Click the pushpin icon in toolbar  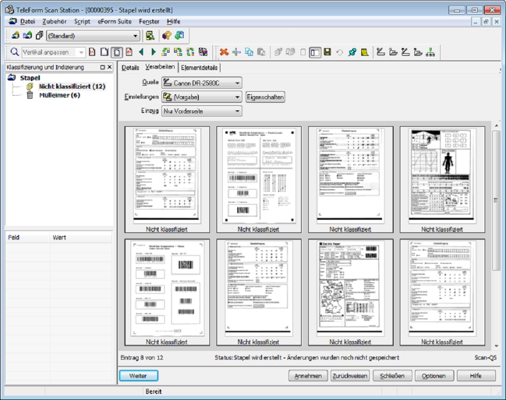[x=352, y=52]
